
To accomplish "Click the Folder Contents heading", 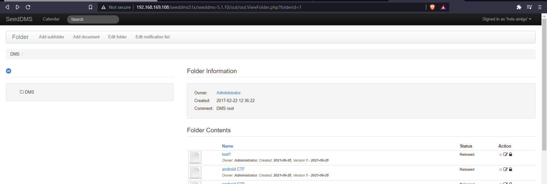I will 209,130.
